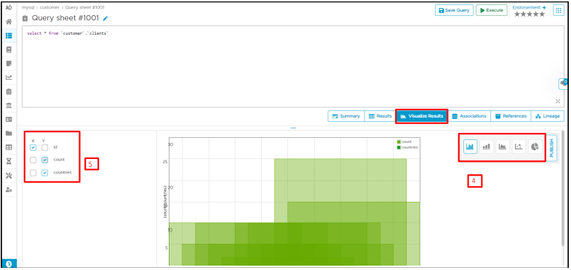
Task: Open the folder icon in left sidebar
Action: point(9,134)
